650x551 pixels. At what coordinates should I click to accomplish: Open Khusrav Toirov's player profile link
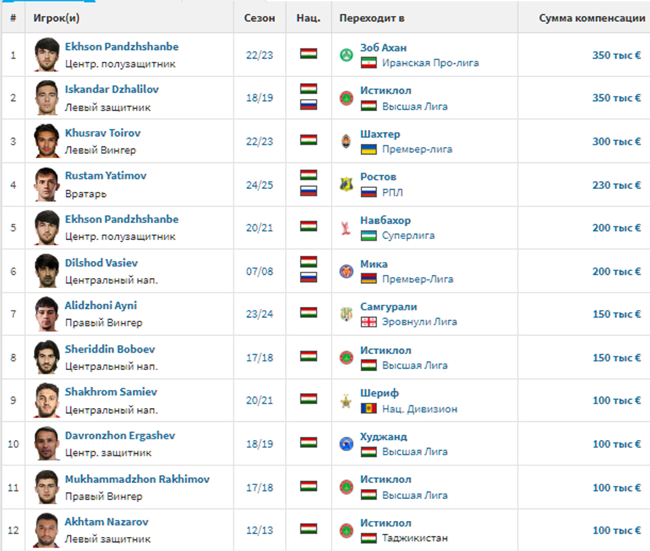103,133
